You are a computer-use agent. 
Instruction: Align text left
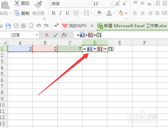(135, 13)
